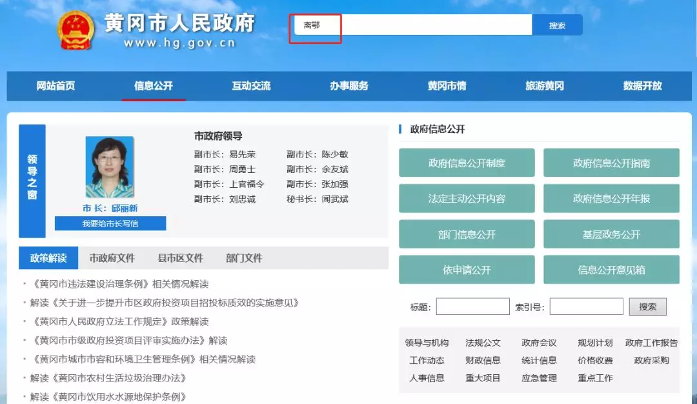Screen dimensions: 697x404
Task: Go to 办事服务 in navigation bar
Action: tap(349, 86)
